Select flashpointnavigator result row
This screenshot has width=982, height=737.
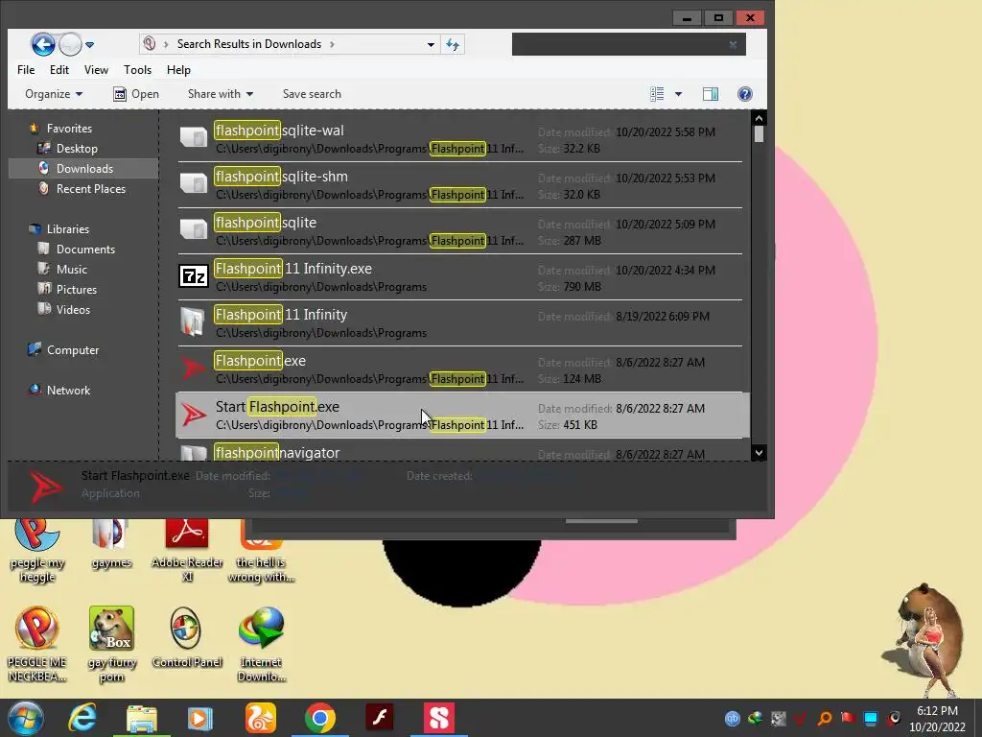coord(460,451)
